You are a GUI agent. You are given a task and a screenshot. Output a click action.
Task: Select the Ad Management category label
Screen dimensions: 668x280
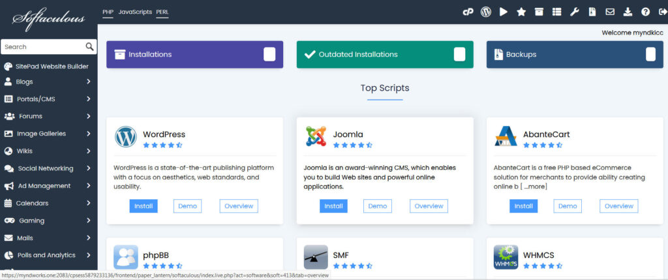tap(44, 186)
